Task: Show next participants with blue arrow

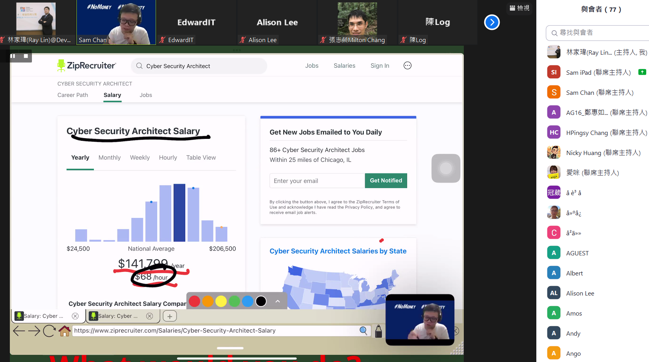Action: [x=492, y=22]
